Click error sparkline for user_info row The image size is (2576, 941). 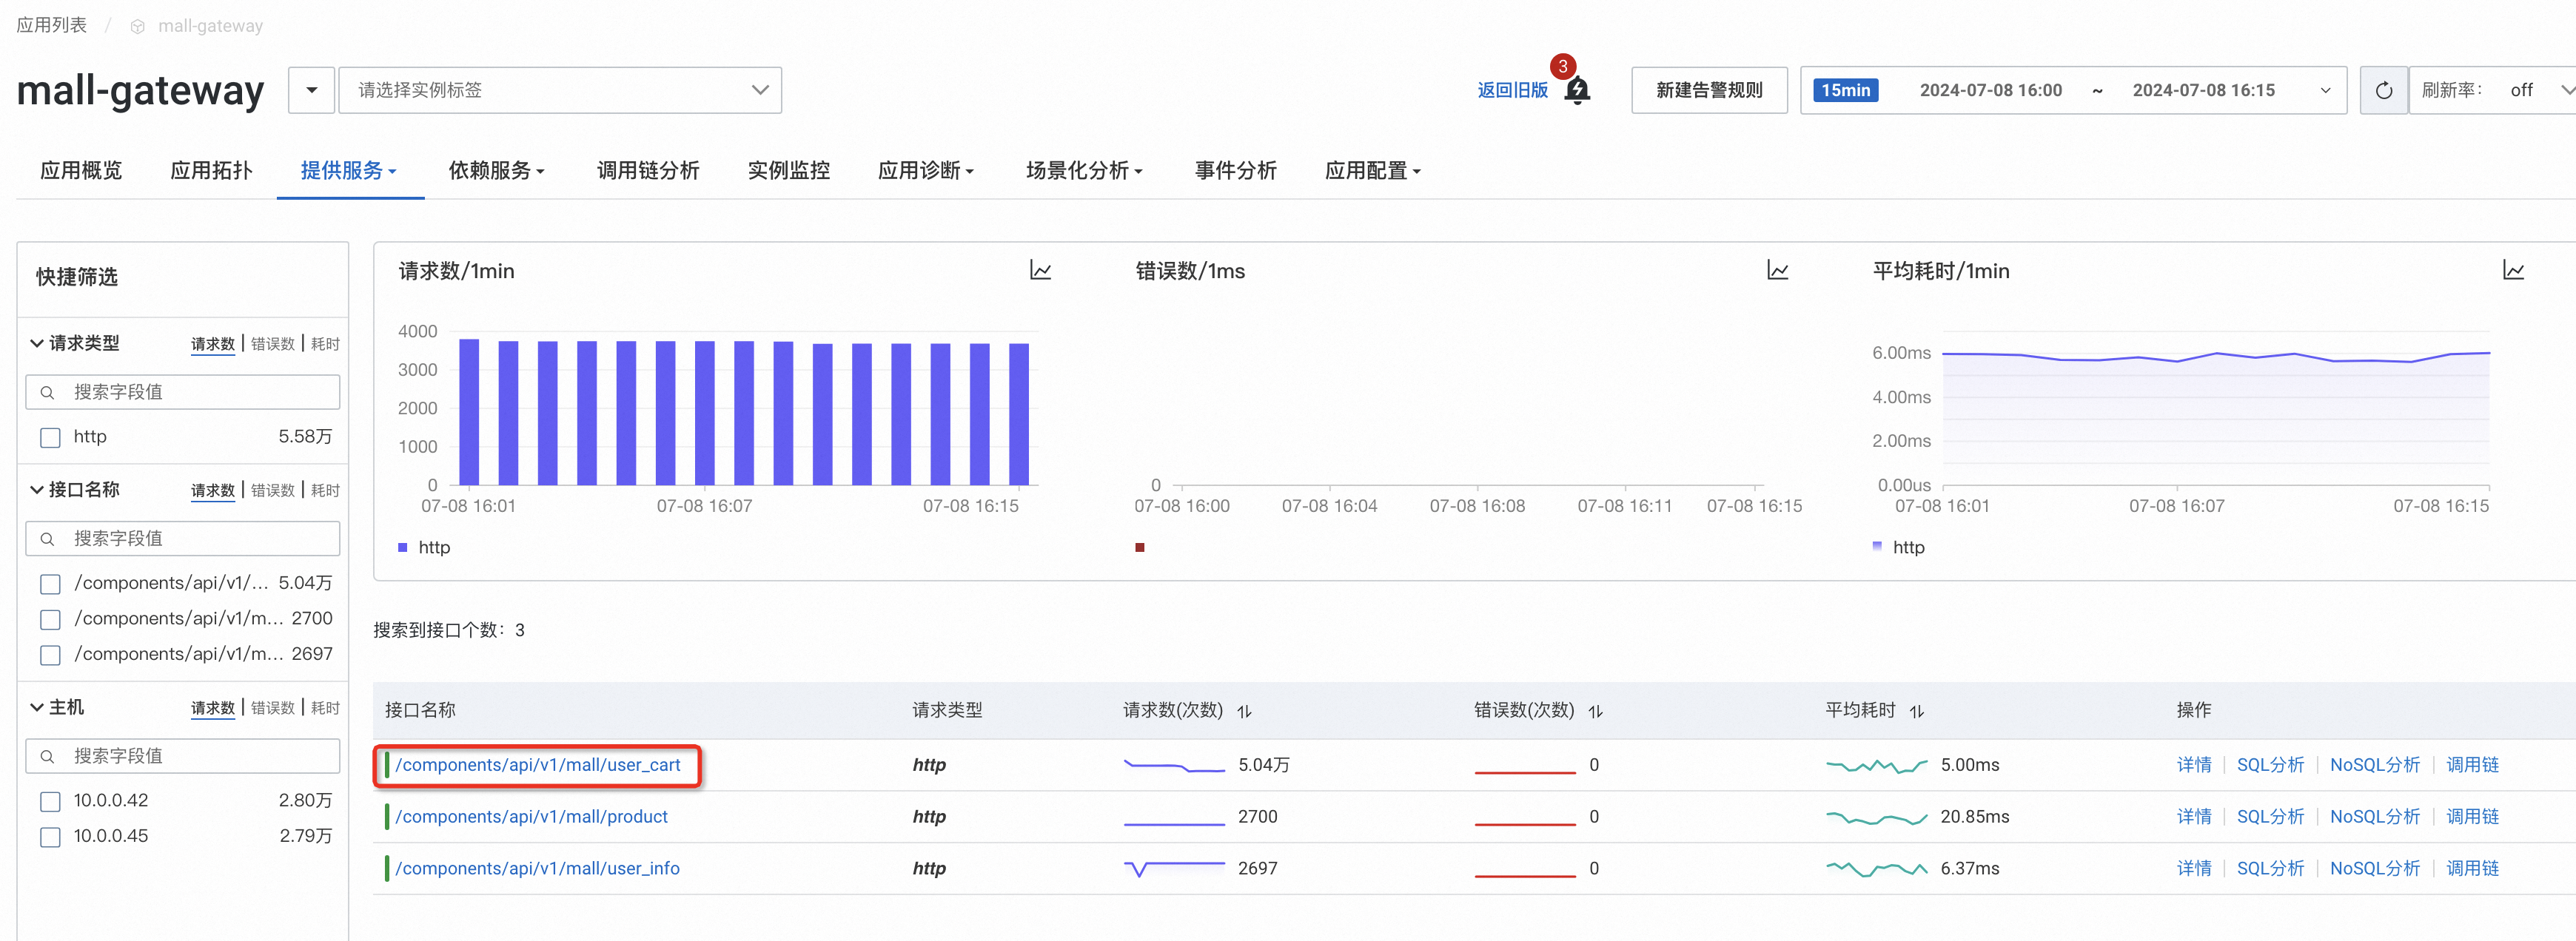tap(1525, 875)
